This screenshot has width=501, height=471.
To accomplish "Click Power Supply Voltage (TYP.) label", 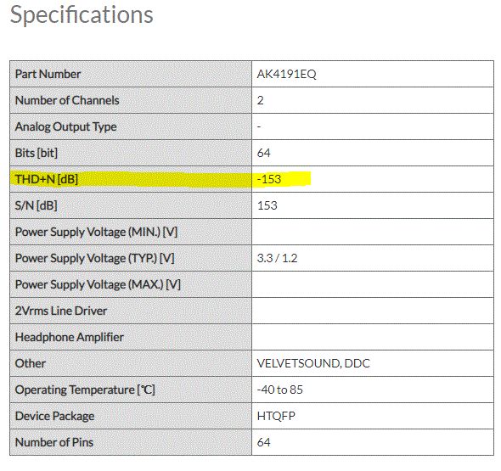I will (94, 258).
